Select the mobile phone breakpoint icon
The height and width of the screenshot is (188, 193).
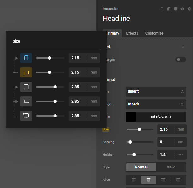tap(26, 58)
